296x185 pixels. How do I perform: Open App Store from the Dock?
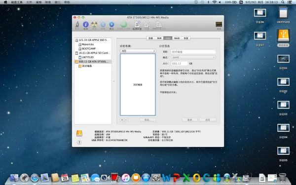click(146, 178)
